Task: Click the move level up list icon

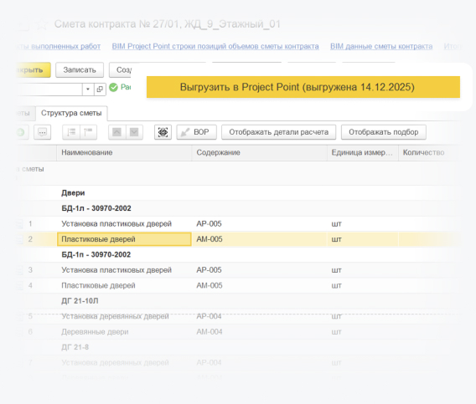Action: click(x=88, y=132)
